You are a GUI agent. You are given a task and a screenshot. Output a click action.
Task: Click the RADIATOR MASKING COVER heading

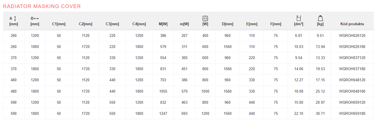click(42, 6)
